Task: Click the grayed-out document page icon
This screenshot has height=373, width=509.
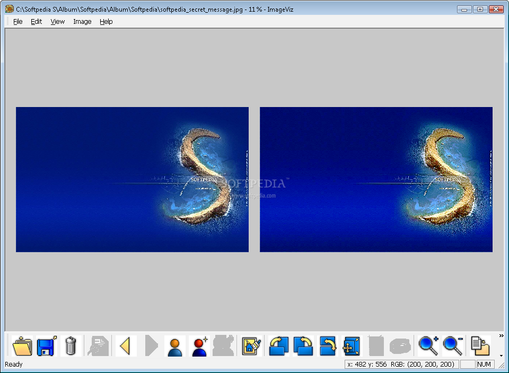Action: click(98, 346)
